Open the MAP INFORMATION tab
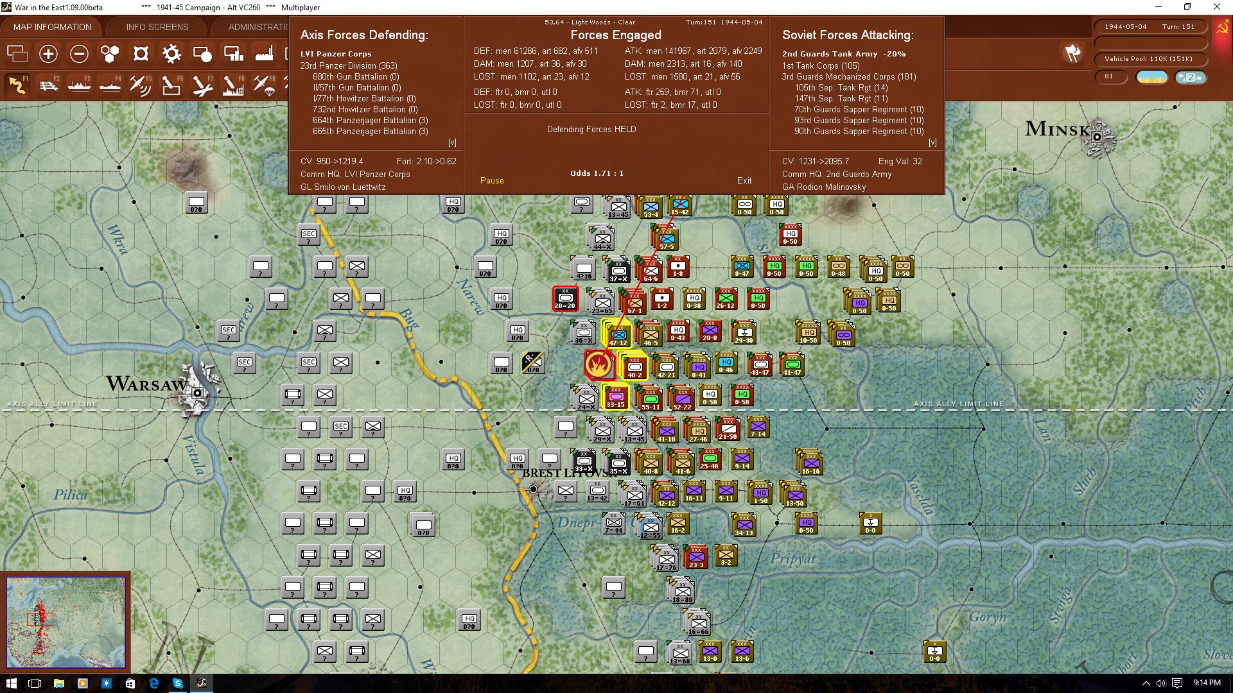The width and height of the screenshot is (1233, 693). 52,27
